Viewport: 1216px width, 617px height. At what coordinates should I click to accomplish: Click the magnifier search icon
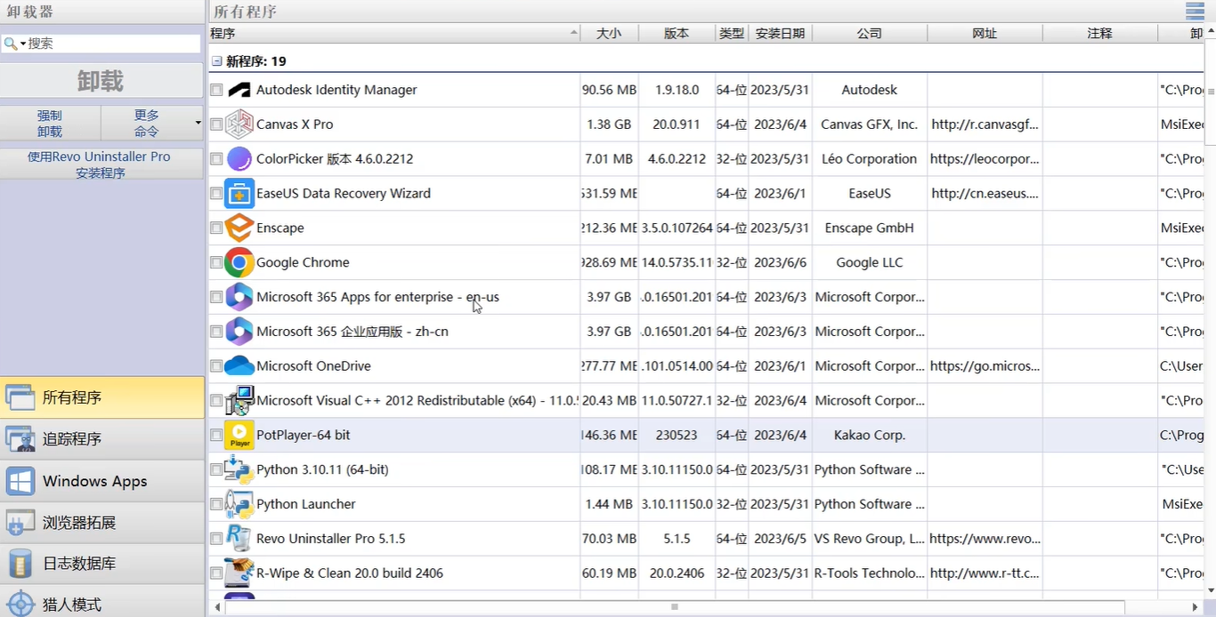[10, 43]
